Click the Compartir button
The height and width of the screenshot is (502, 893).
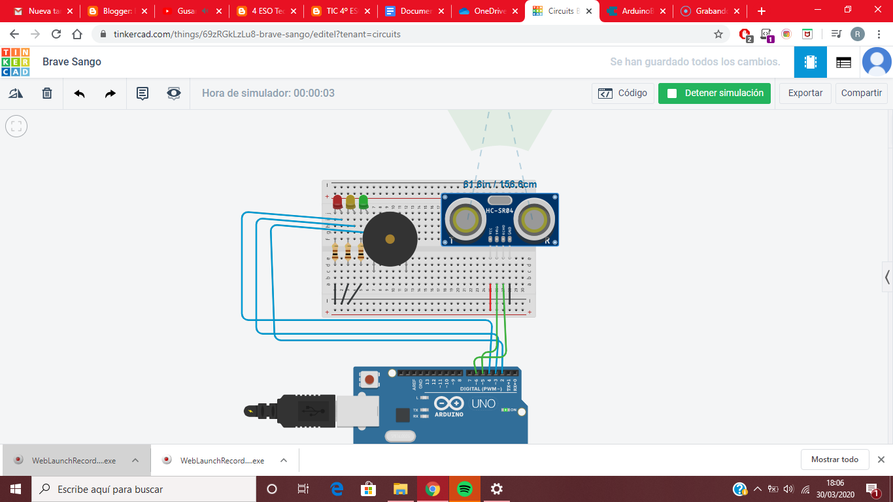(x=862, y=93)
